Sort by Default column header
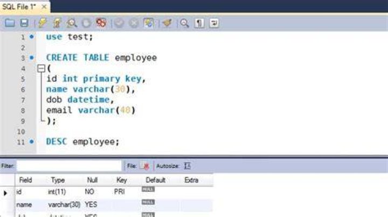This screenshot has width=388, height=217. click(155, 180)
